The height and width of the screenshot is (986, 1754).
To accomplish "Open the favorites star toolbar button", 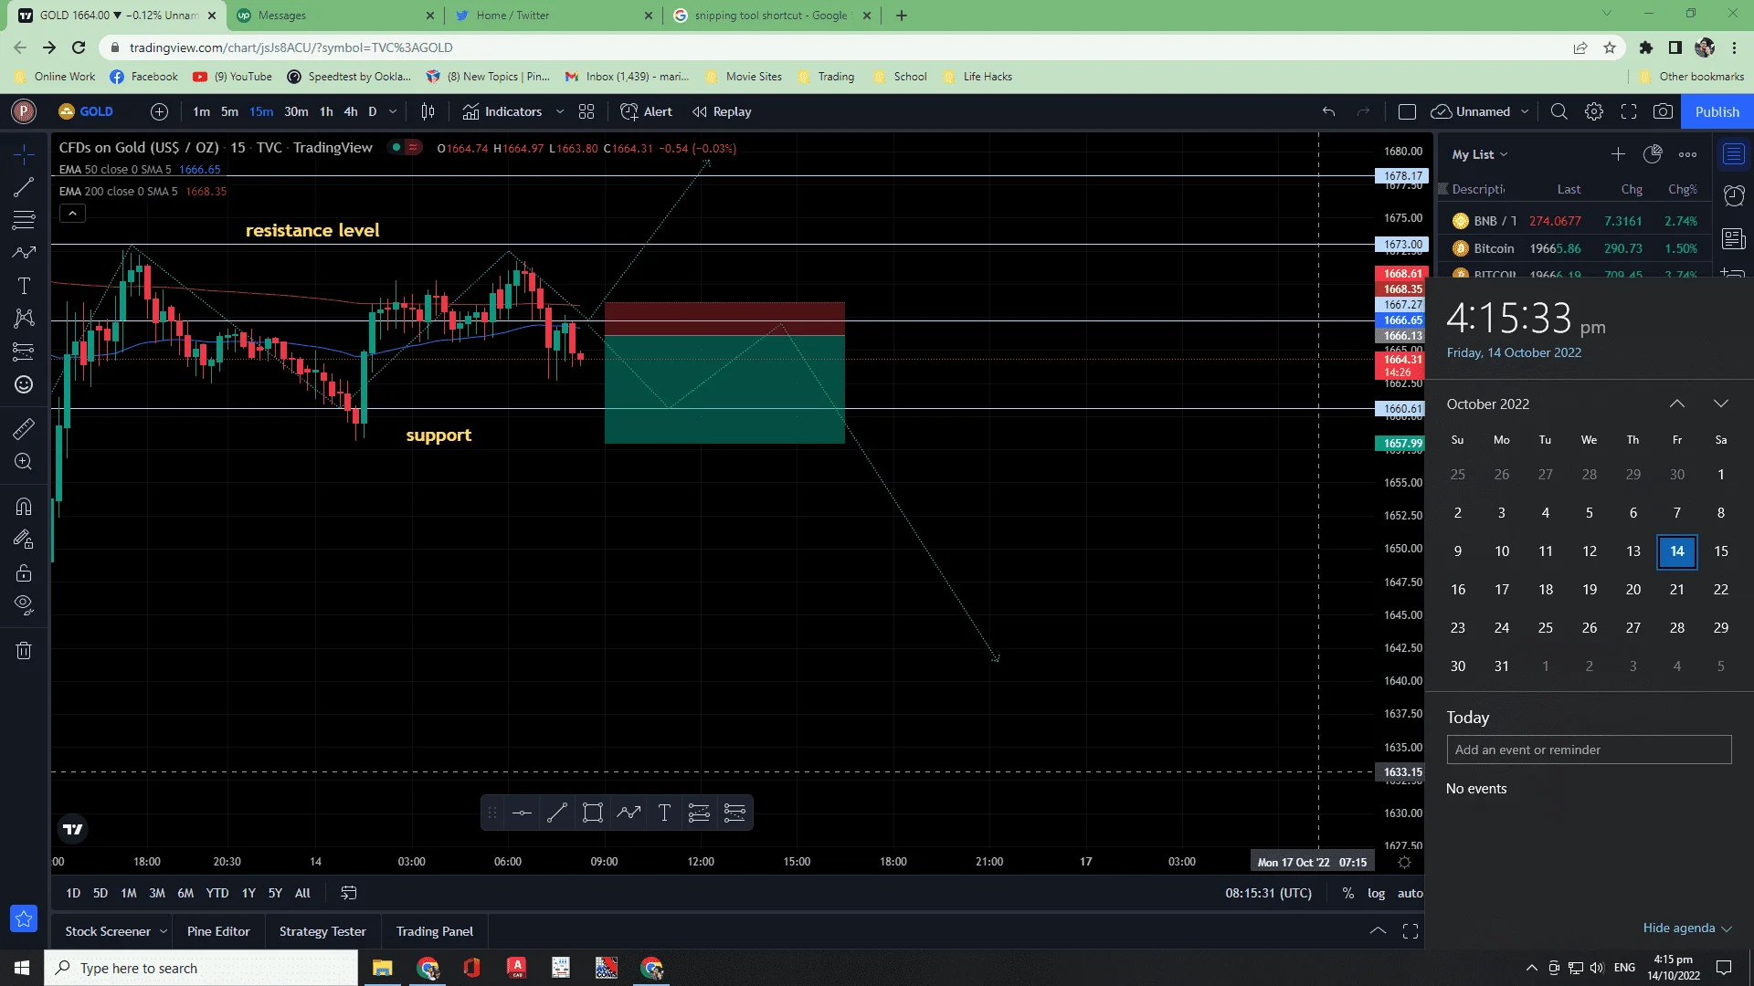I will [x=24, y=918].
